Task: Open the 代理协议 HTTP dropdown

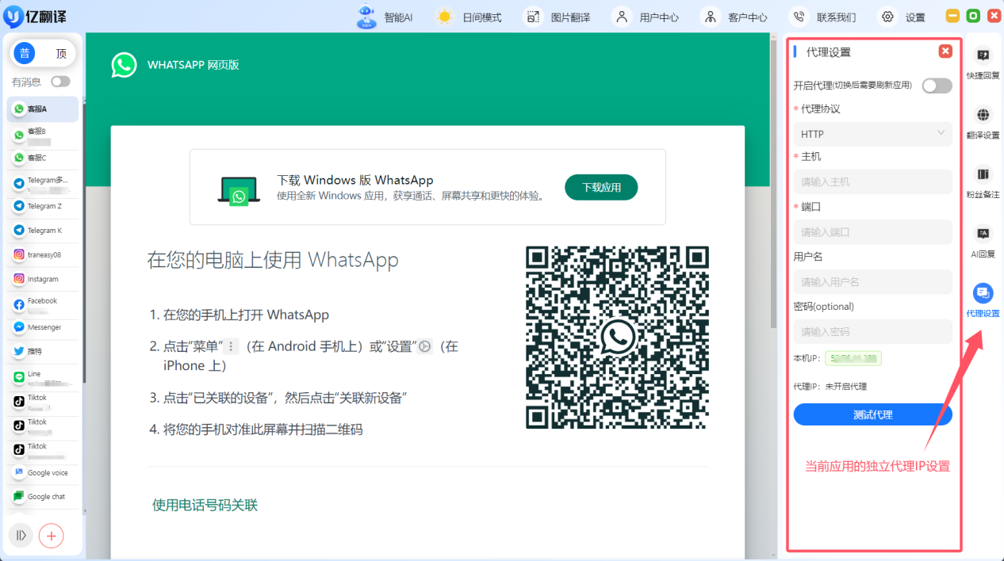Action: (x=872, y=134)
